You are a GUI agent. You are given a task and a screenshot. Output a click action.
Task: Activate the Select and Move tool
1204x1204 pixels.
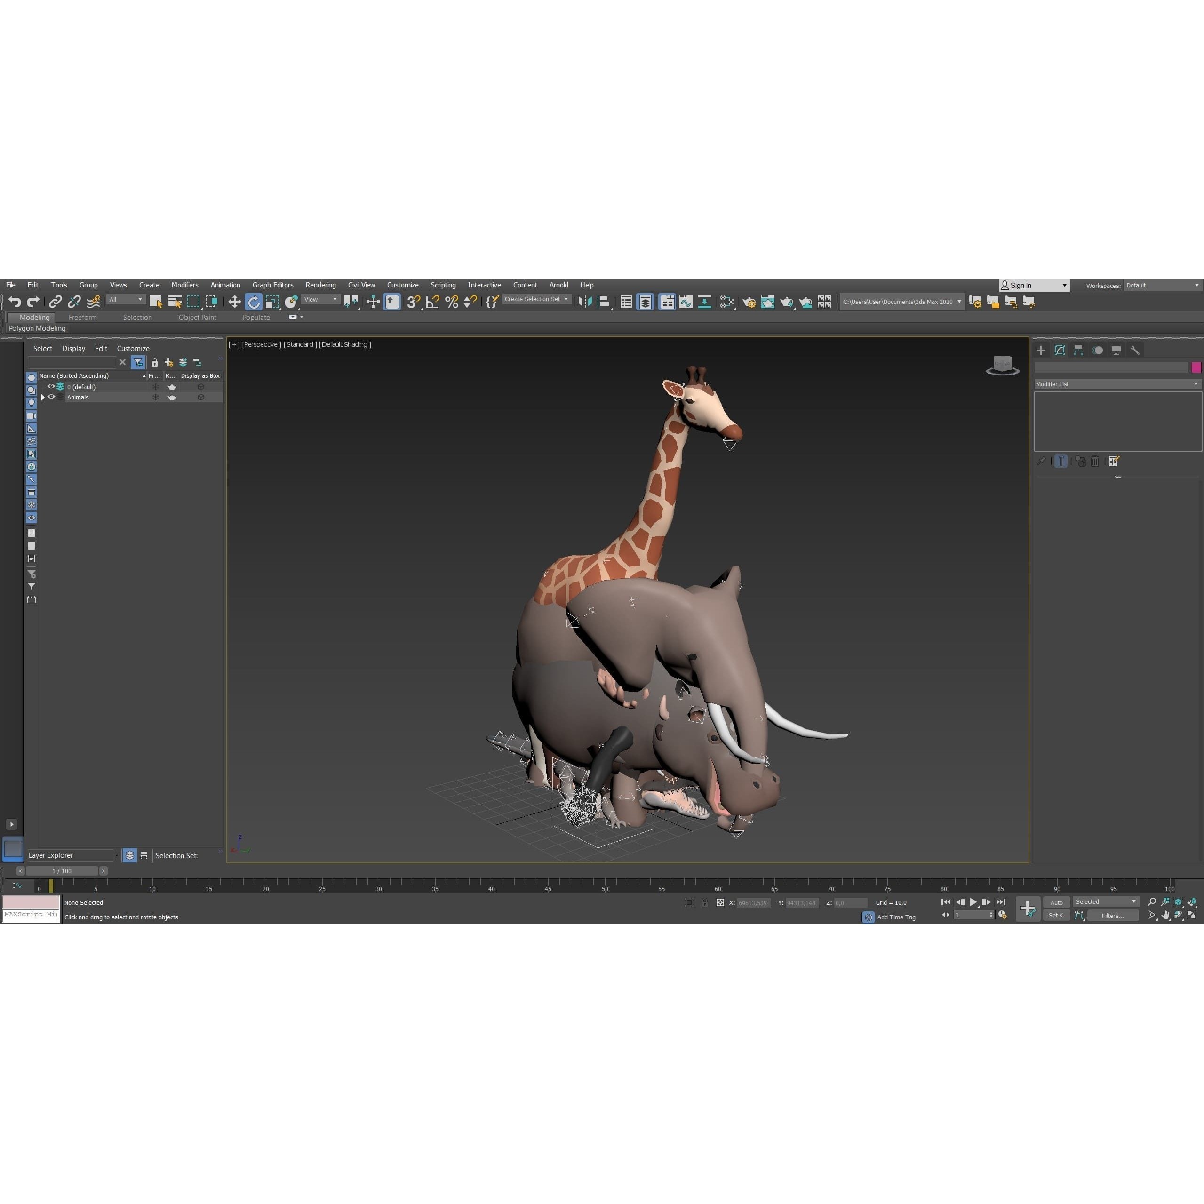click(x=234, y=302)
